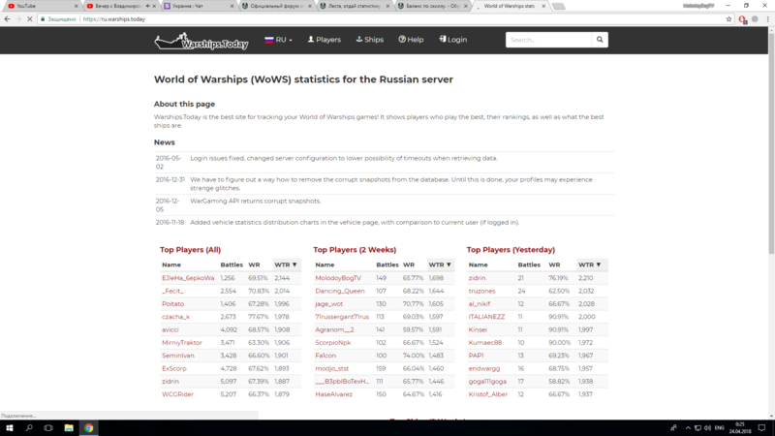Click WR header in Top Players (2 Weeks)
This screenshot has height=436, width=775.
(408, 265)
